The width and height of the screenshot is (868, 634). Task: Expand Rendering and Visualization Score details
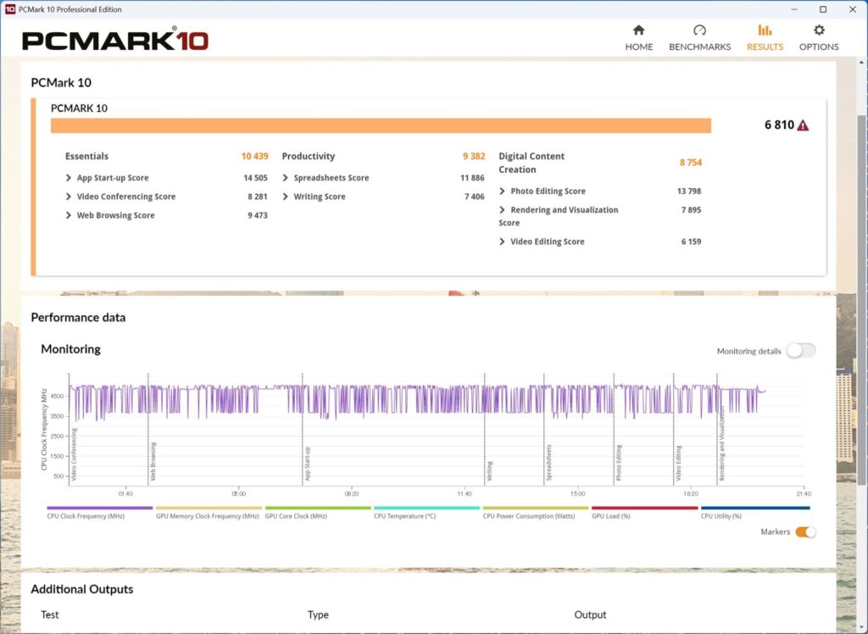[502, 210]
